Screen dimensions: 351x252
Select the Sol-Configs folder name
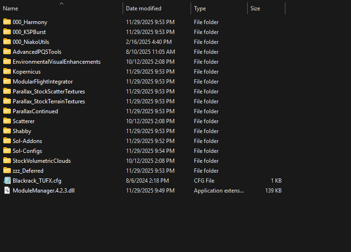pyautogui.click(x=27, y=151)
